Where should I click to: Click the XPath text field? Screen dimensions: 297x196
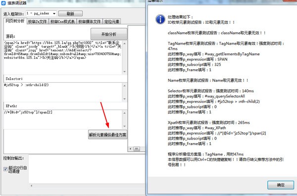[63, 119]
